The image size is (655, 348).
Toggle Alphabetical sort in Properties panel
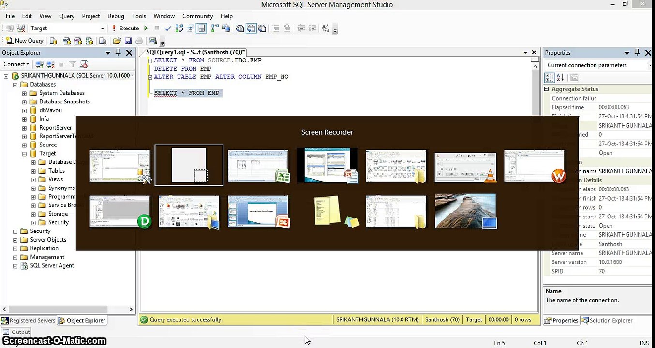coord(560,77)
